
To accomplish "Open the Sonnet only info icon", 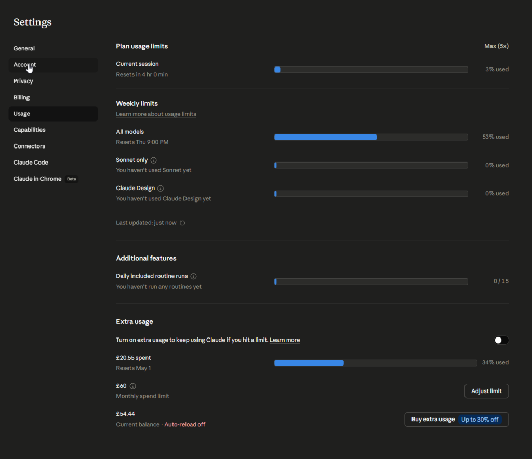I will click(153, 160).
